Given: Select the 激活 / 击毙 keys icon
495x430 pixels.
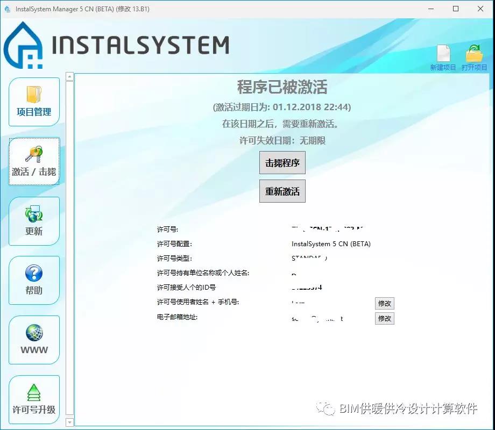Looking at the screenshot, I should point(33,154).
